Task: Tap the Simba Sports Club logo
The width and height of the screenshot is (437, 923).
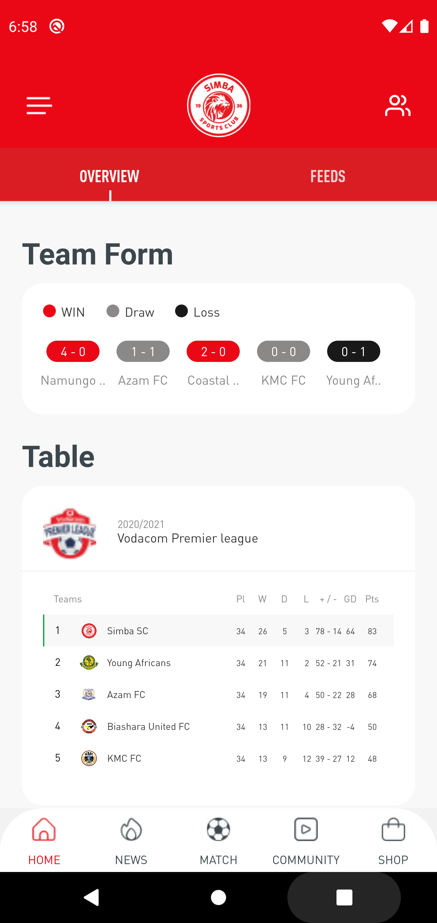Action: (218, 105)
